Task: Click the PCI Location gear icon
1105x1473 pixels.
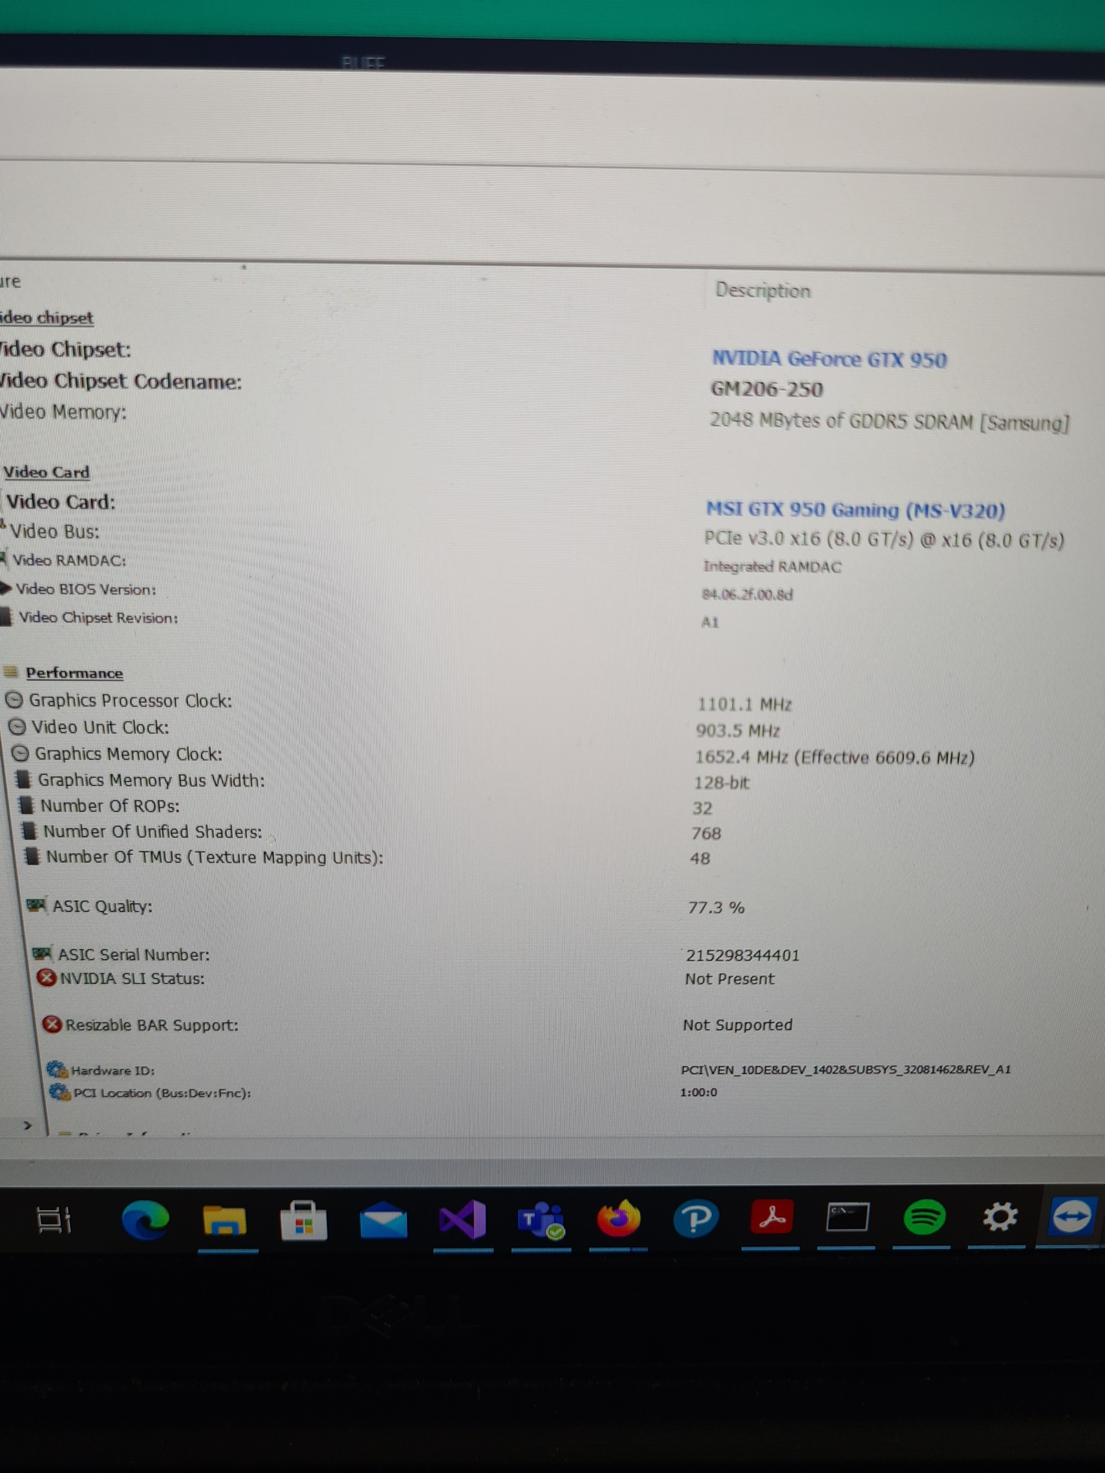Action: (60, 1092)
